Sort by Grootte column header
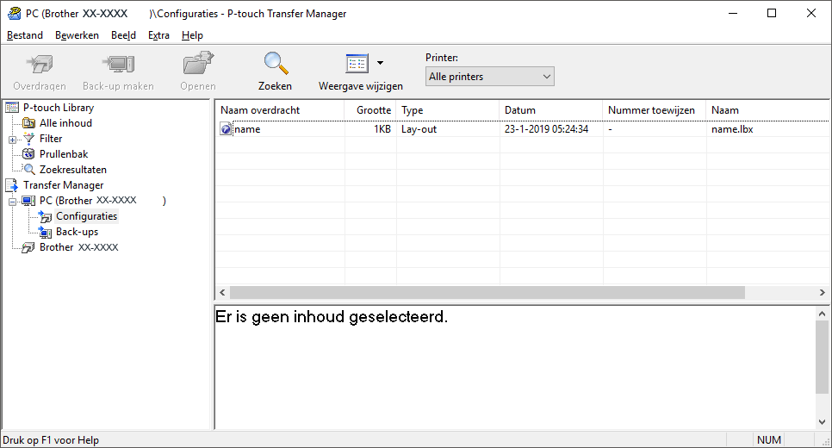The height and width of the screenshot is (448, 832). click(369, 110)
